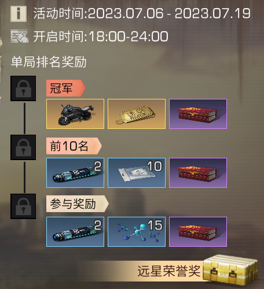Select the sealed bag reward with 10

click(137, 173)
